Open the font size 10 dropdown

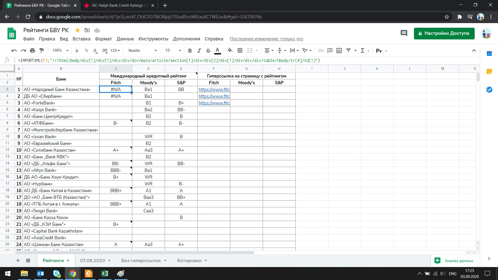coord(173,51)
